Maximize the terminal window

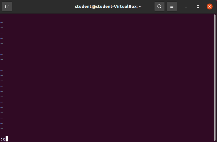pos(198,6)
